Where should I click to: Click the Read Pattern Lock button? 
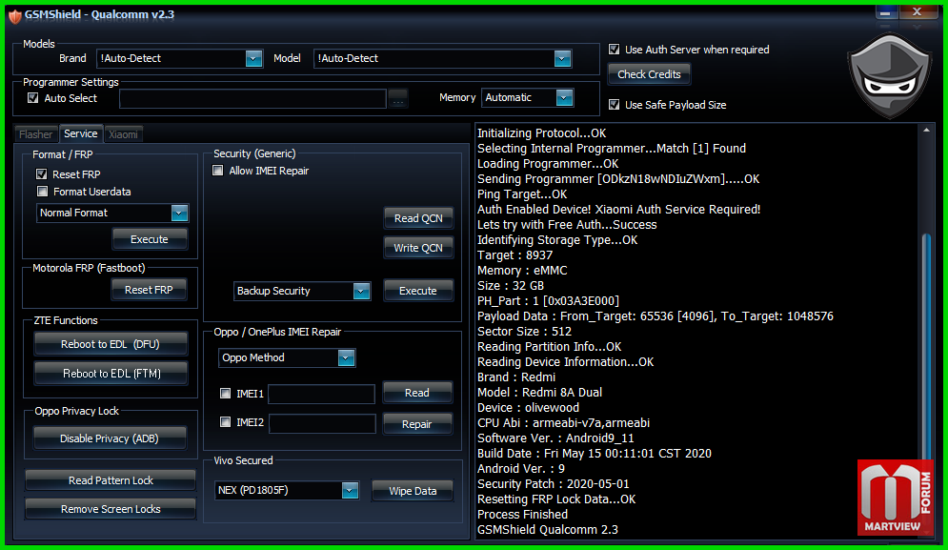click(x=111, y=480)
